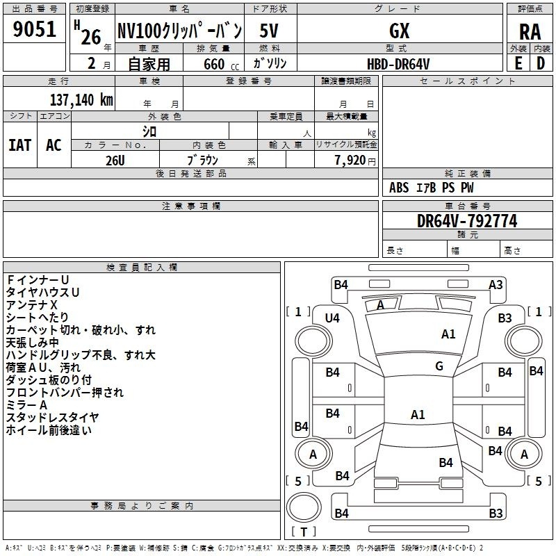
Task: Click the A mark on the front windshield
Action: (380, 305)
